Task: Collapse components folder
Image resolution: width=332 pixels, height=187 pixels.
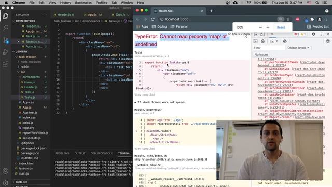Action: tap(31, 77)
